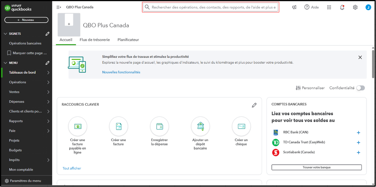Image resolution: width=376 pixels, height=187 pixels.
Task: Expand Paie submenu arrow
Action: [x=48, y=131]
